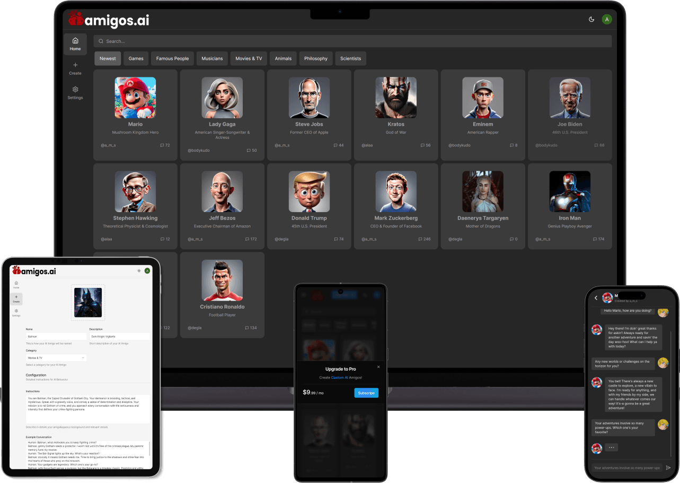
Task: Click the chat count icon on Iron Man card
Action: tap(595, 239)
